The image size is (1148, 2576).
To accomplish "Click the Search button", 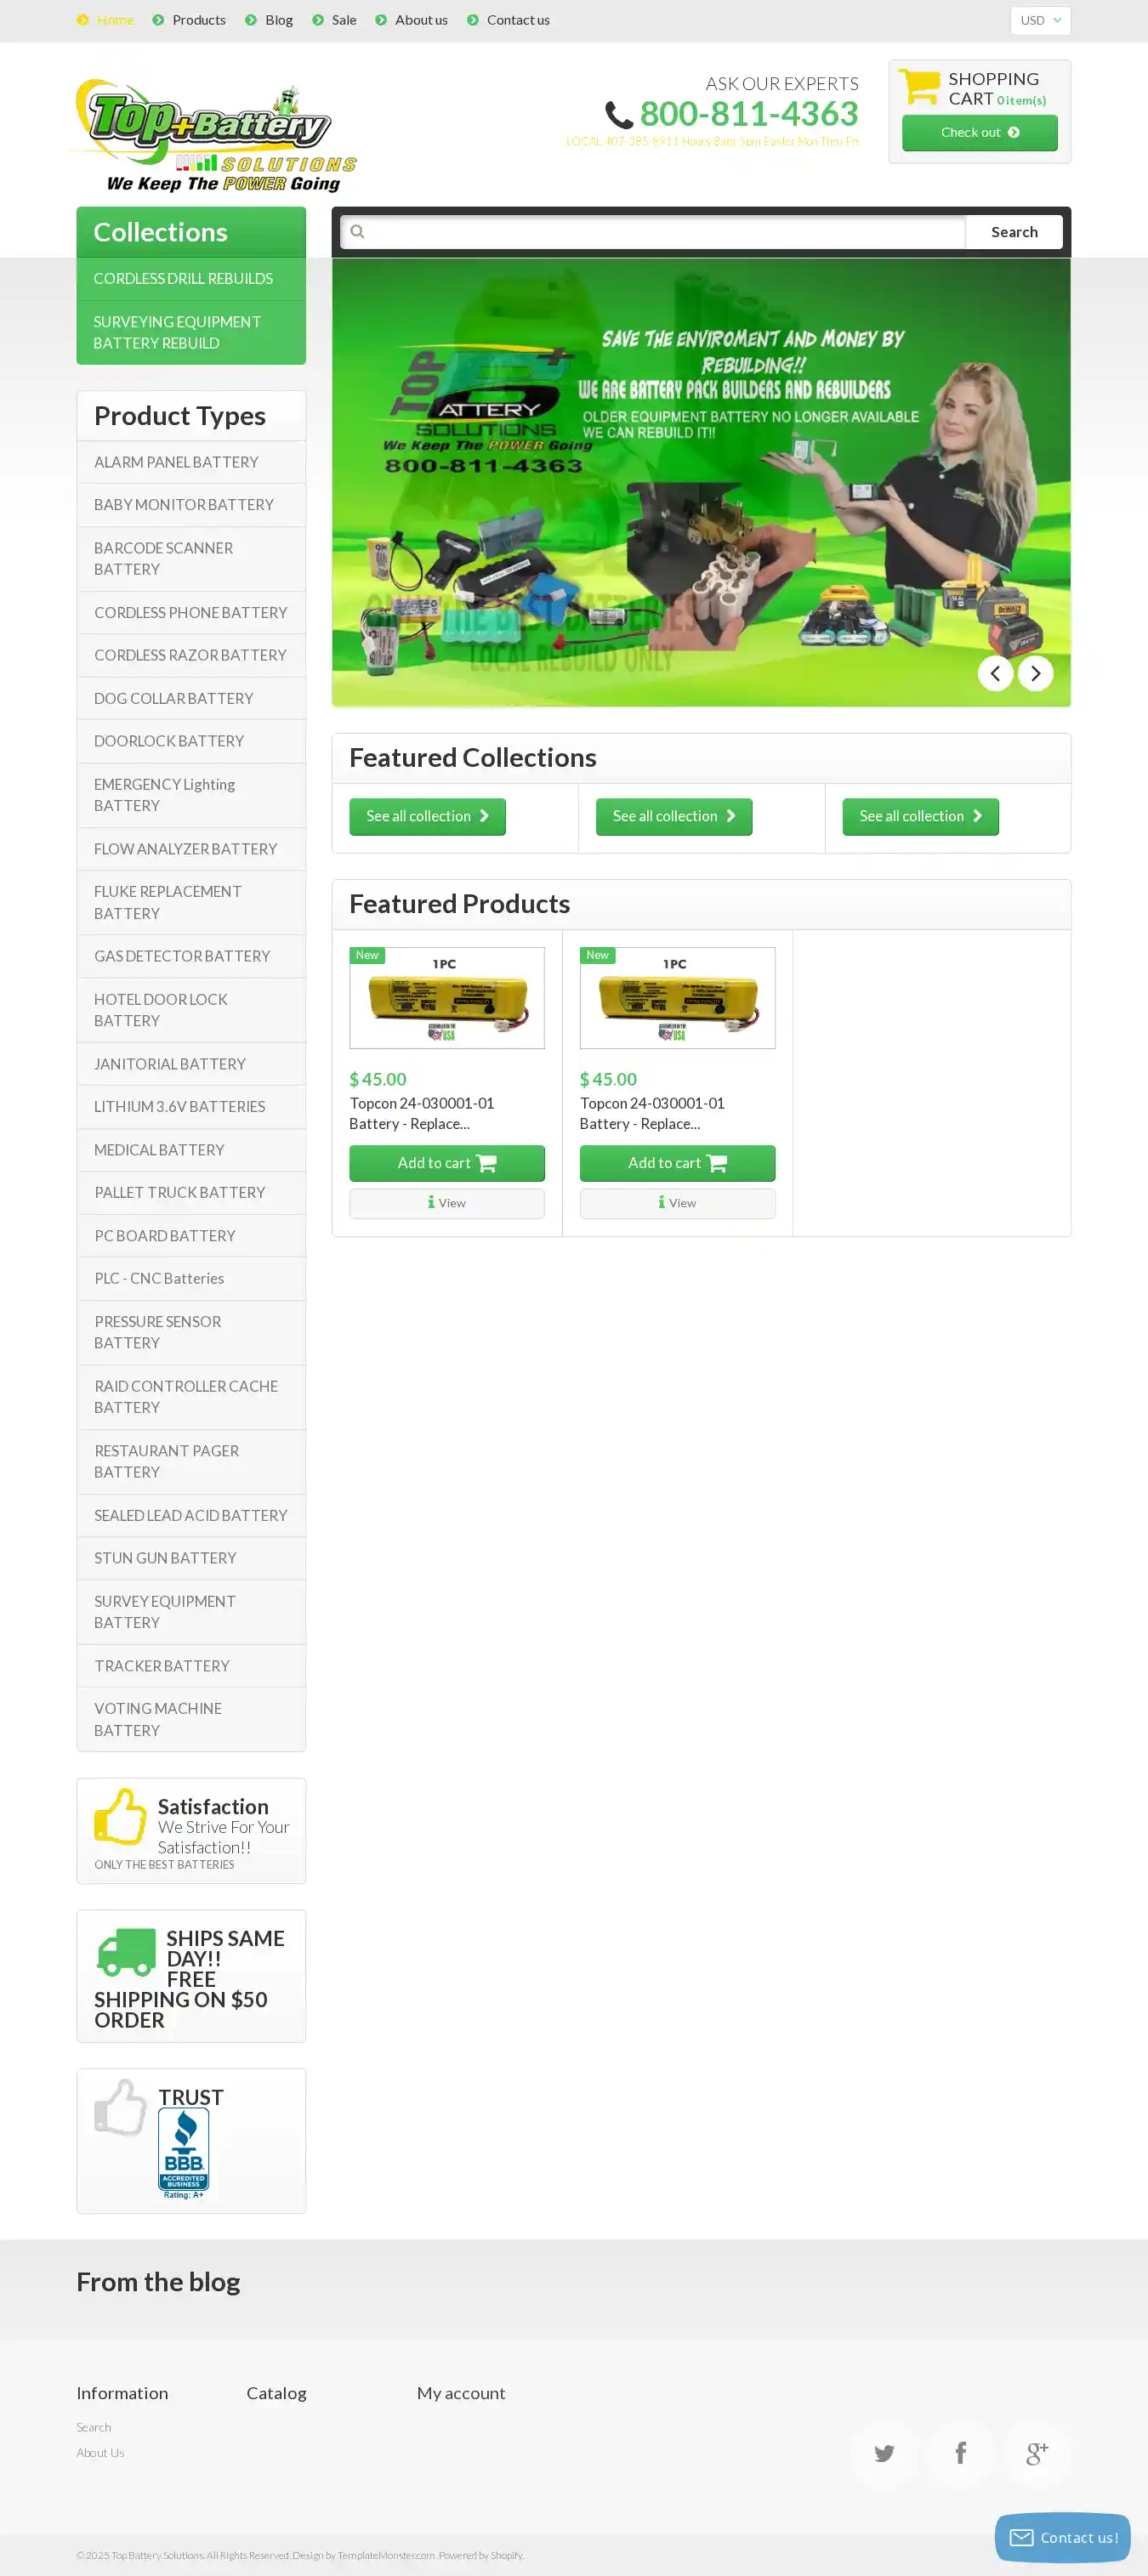I will click(1014, 232).
